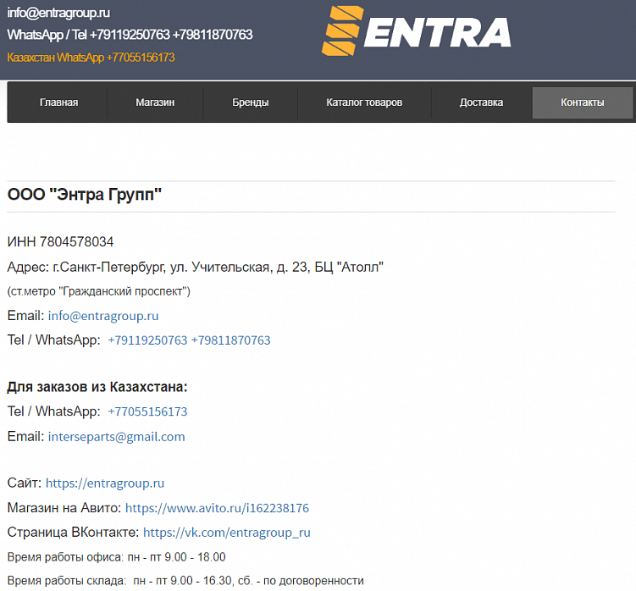Open the Доставка page
This screenshot has height=591, width=636.
(x=481, y=102)
